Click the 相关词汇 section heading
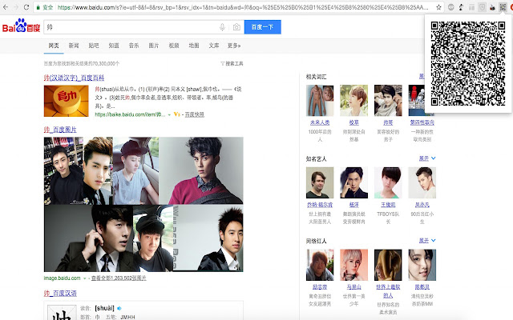 click(x=316, y=77)
